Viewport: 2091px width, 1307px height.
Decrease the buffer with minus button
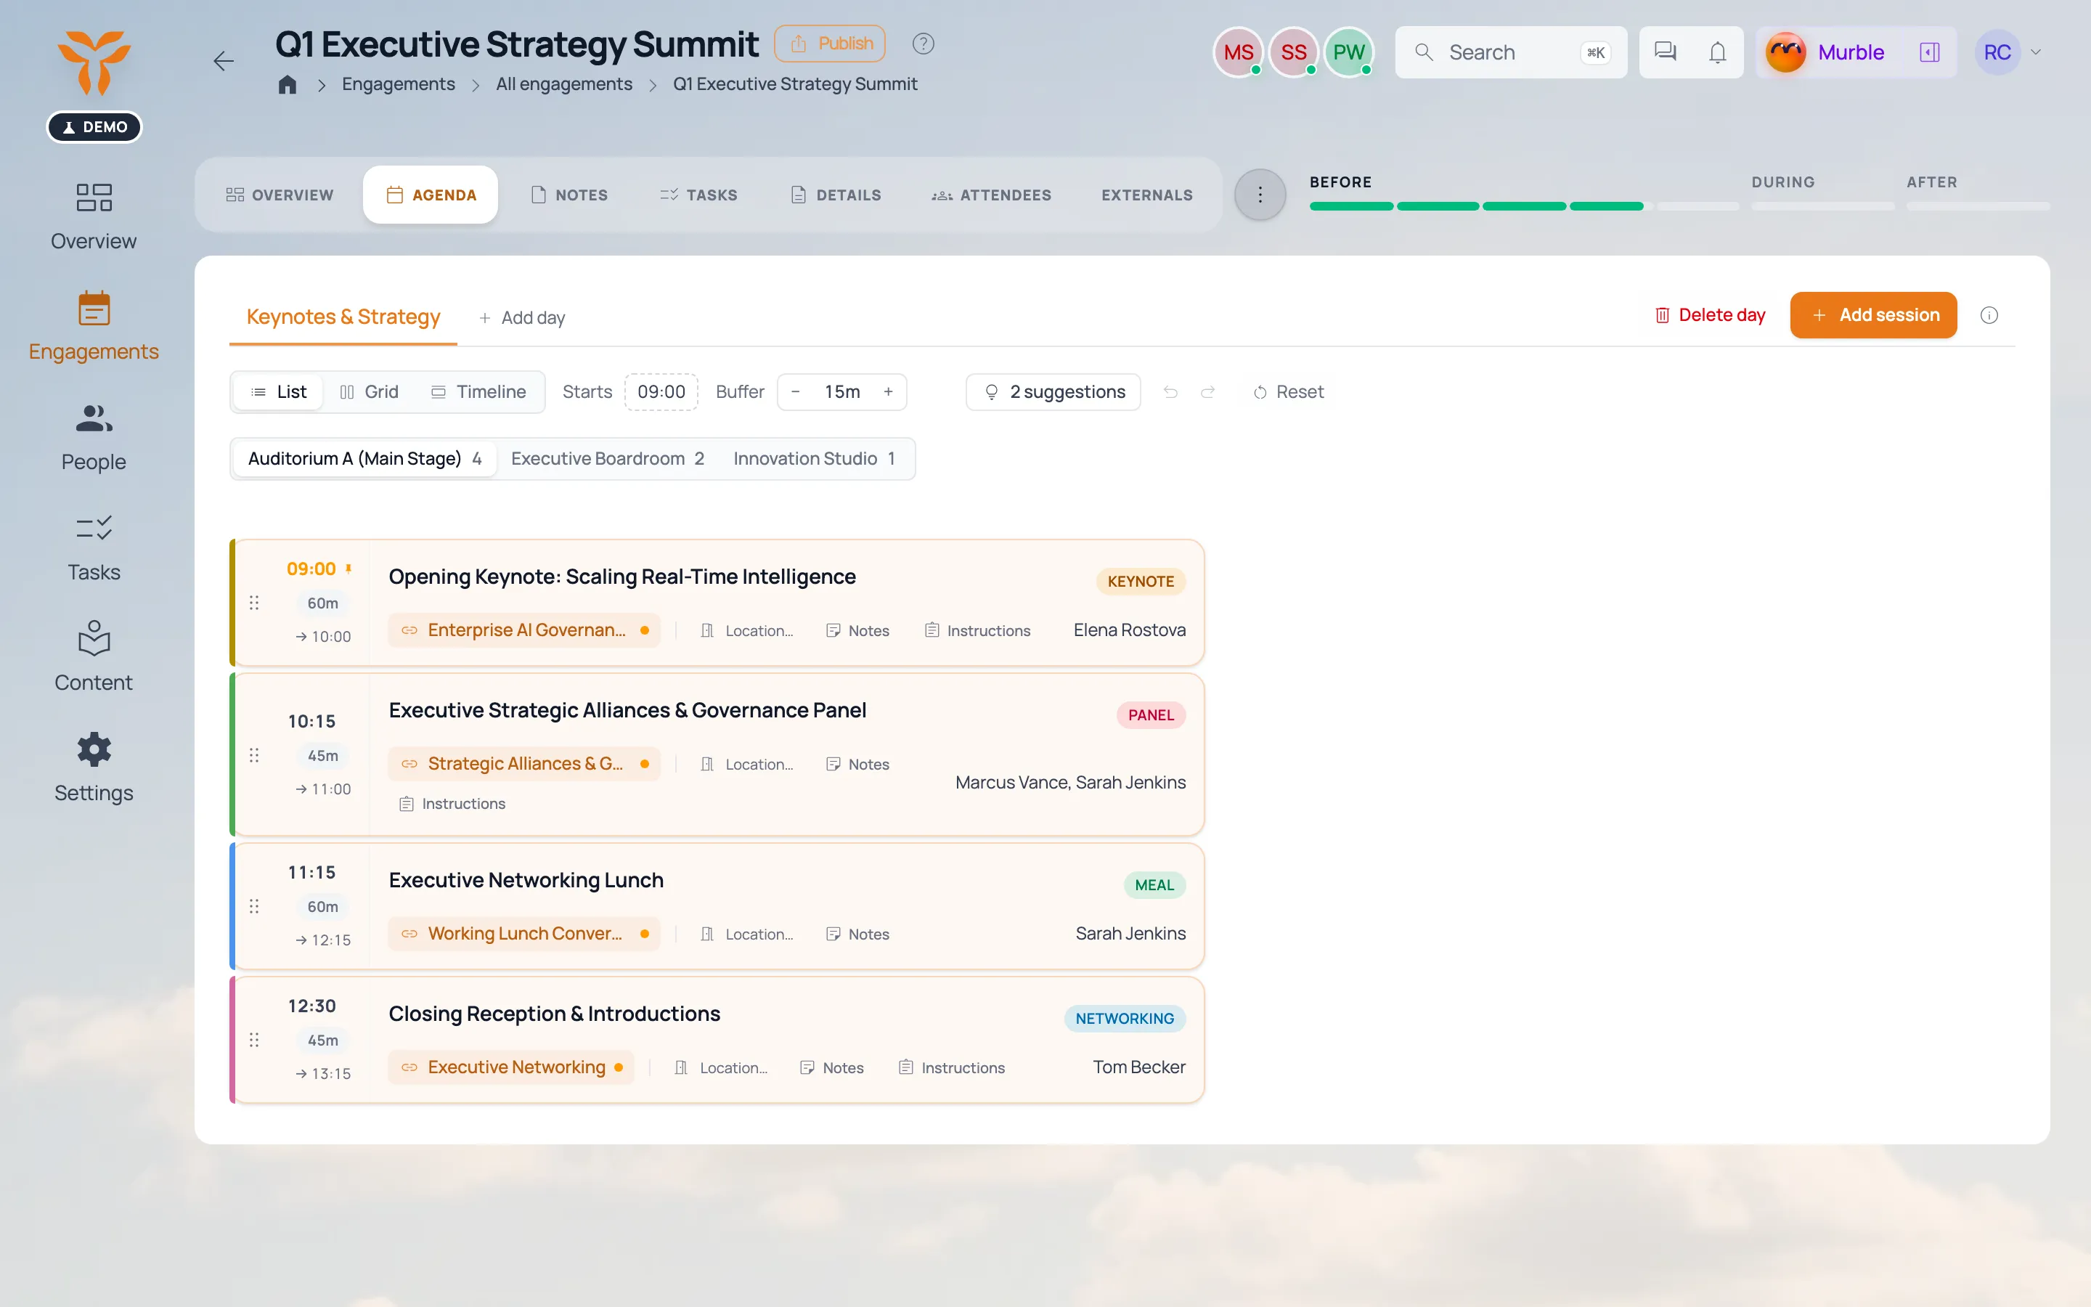tap(796, 392)
